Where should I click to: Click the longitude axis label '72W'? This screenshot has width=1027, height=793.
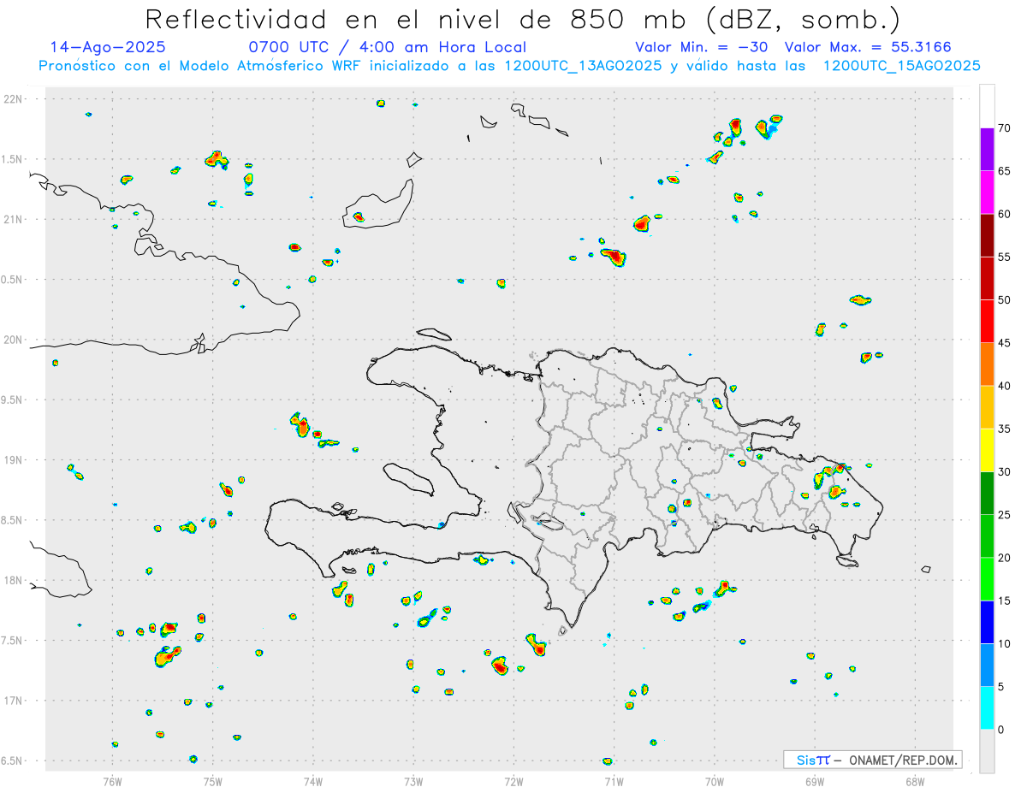coord(513,781)
